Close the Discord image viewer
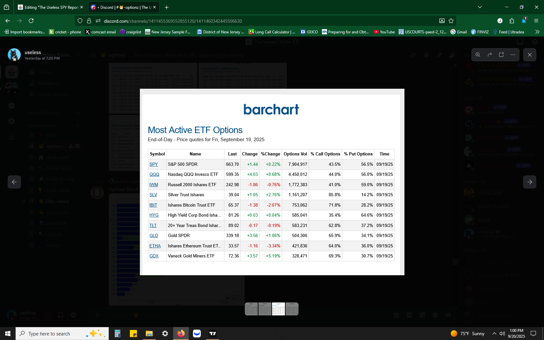The height and width of the screenshot is (340, 544). 530,55
